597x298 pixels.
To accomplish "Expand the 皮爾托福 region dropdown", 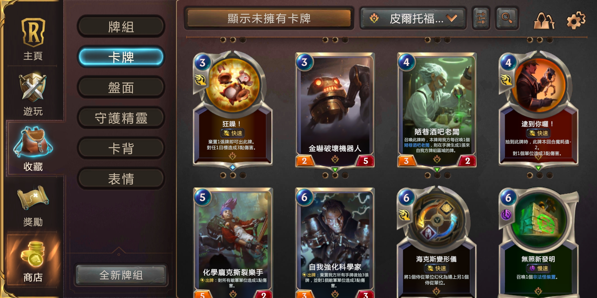I will coord(413,18).
